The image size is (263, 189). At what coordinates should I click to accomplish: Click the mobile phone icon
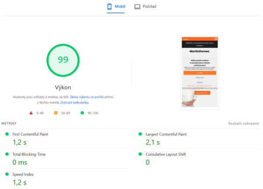pyautogui.click(x=109, y=7)
